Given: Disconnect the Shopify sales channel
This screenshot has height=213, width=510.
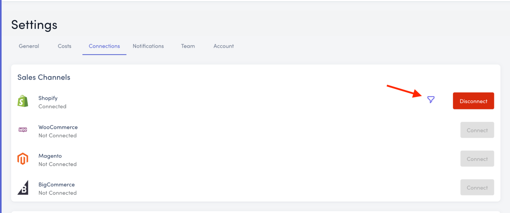Looking at the screenshot, I should pos(473,101).
